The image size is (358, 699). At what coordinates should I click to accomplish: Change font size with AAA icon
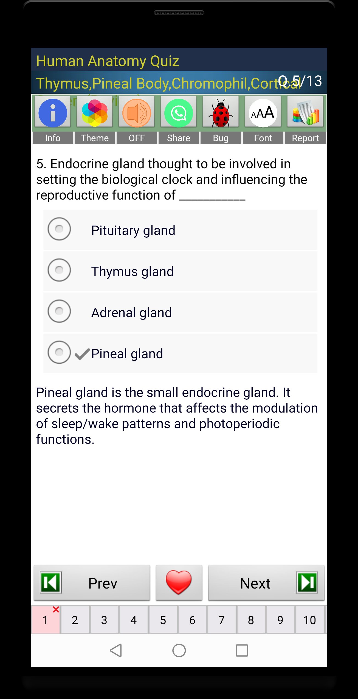(x=263, y=113)
